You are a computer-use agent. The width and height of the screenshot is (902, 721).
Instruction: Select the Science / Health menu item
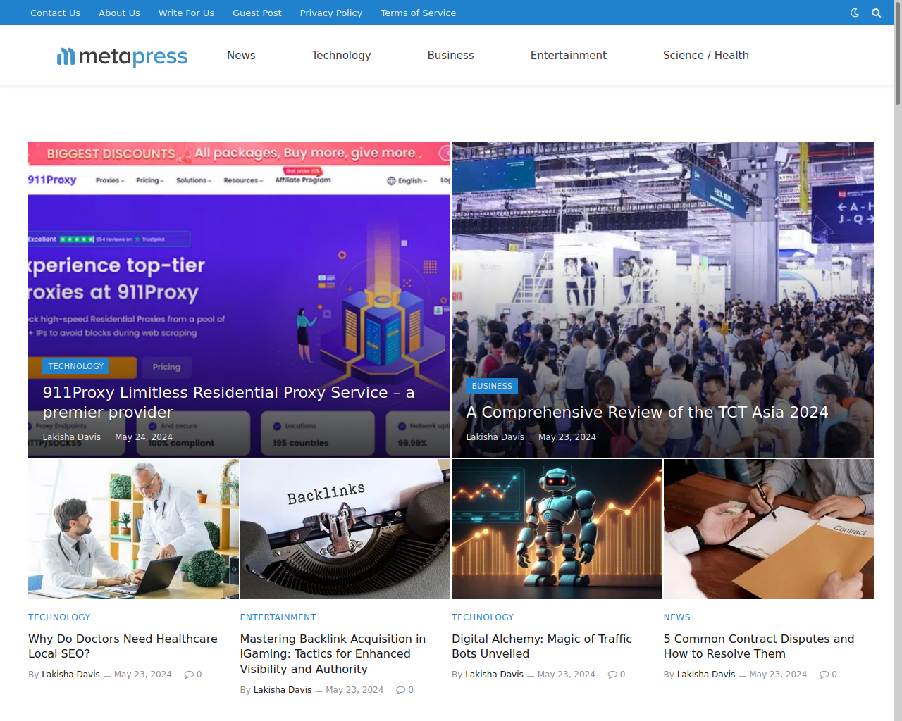[x=706, y=55]
